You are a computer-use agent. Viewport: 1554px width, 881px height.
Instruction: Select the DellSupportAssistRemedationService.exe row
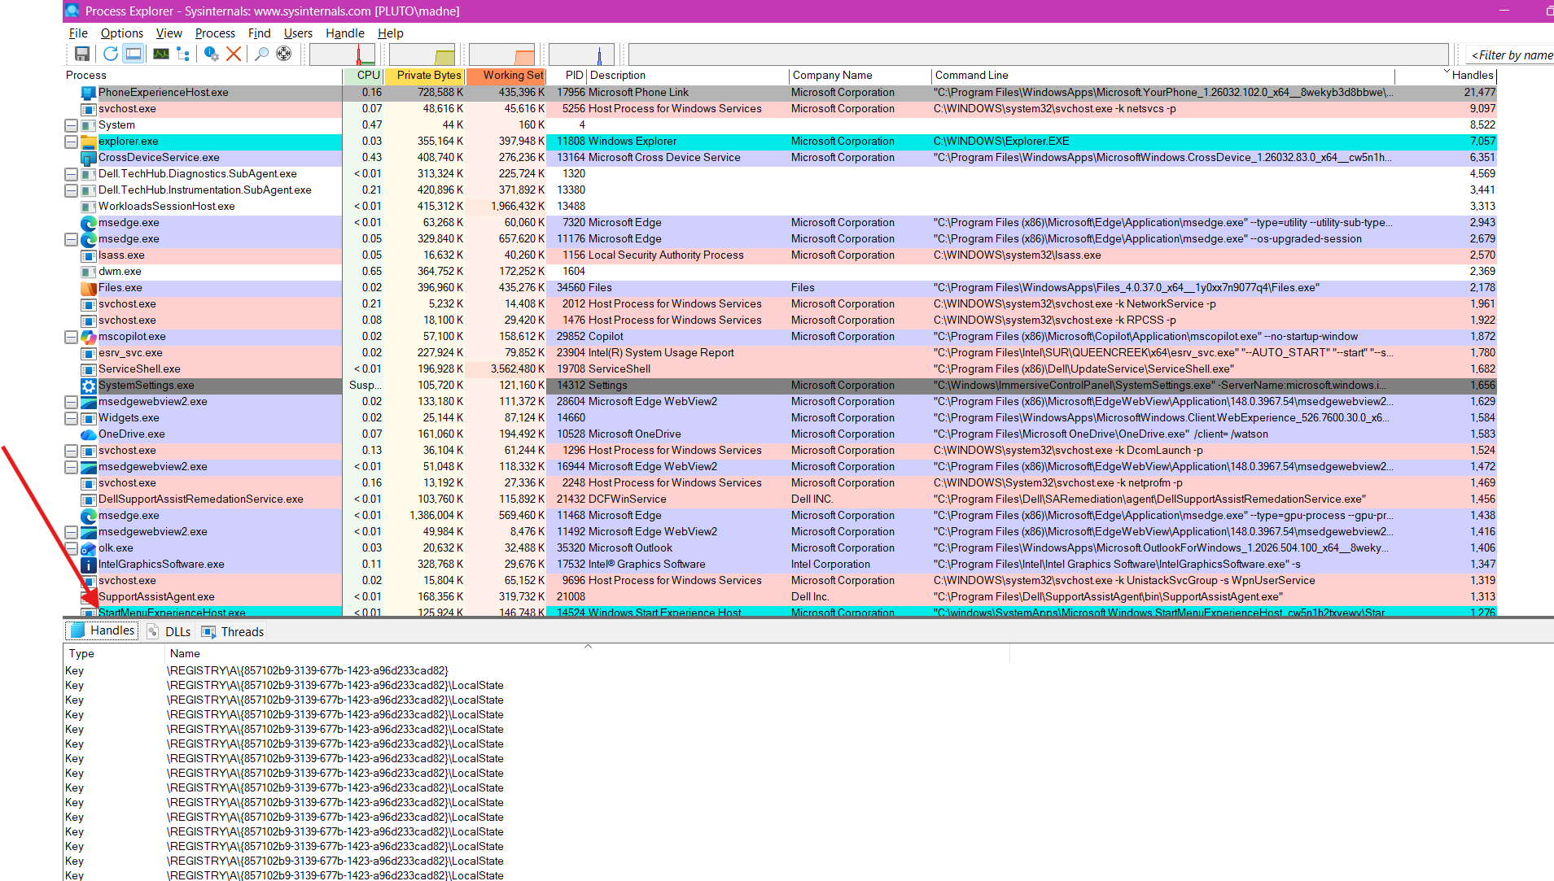click(x=780, y=499)
